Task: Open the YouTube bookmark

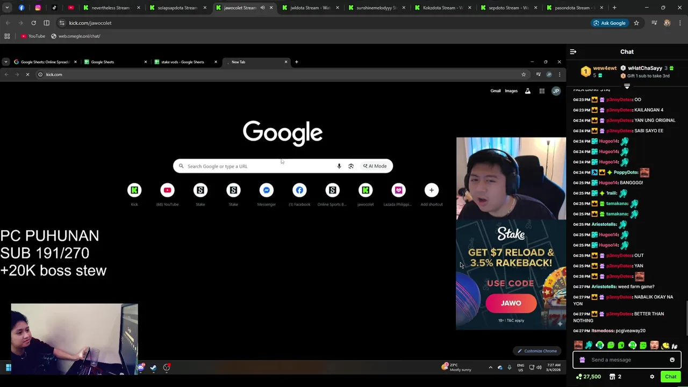Action: (x=33, y=36)
